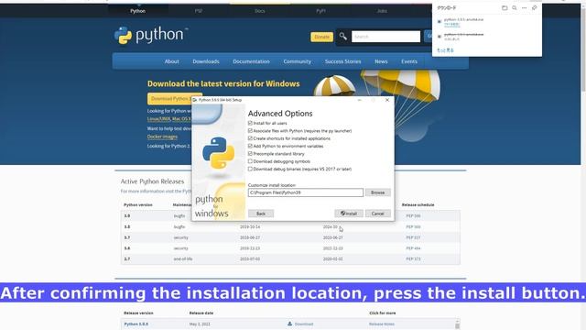This screenshot has height=330, width=586.
Task: Toggle 'Add Python to environment variables' checkbox
Action: [x=250, y=146]
